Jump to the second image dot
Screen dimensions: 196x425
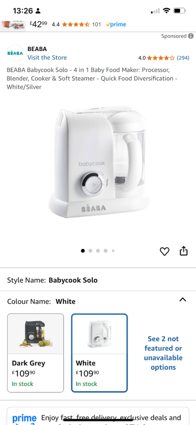click(90, 251)
